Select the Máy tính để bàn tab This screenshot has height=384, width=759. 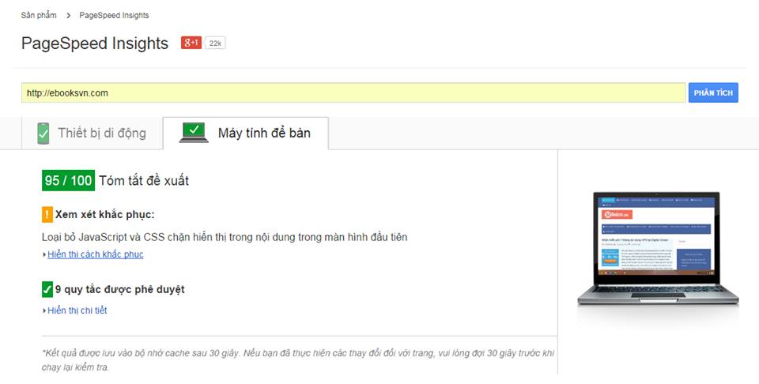click(x=245, y=133)
